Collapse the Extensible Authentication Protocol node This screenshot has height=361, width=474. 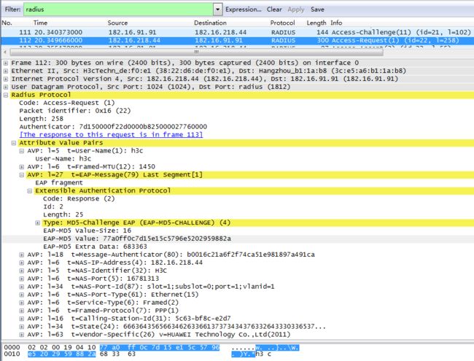pyautogui.click(x=30, y=191)
